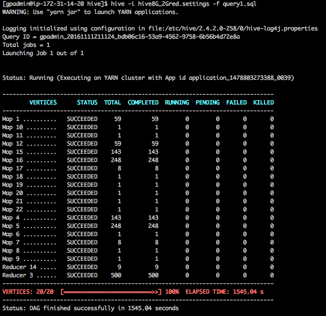Click total value 9 in Reducer 14 row
326x316 pixels.
119,267
